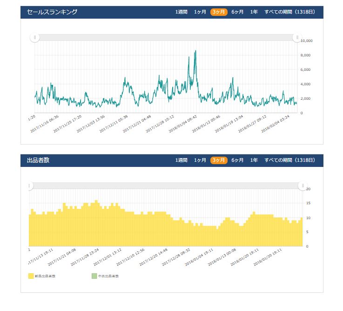Select 6ヶ月 in the 出品者数 panel
Image resolution: width=343 pixels, height=311 pixels.
coord(237,160)
